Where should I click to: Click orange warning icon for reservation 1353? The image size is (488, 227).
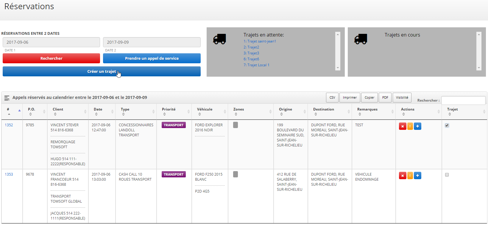point(410,176)
